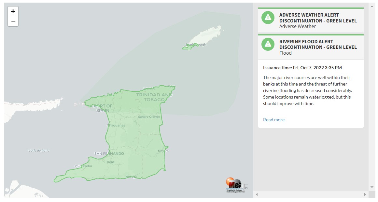Click the Matelot label on the map
378x202 pixels.
[149, 88]
